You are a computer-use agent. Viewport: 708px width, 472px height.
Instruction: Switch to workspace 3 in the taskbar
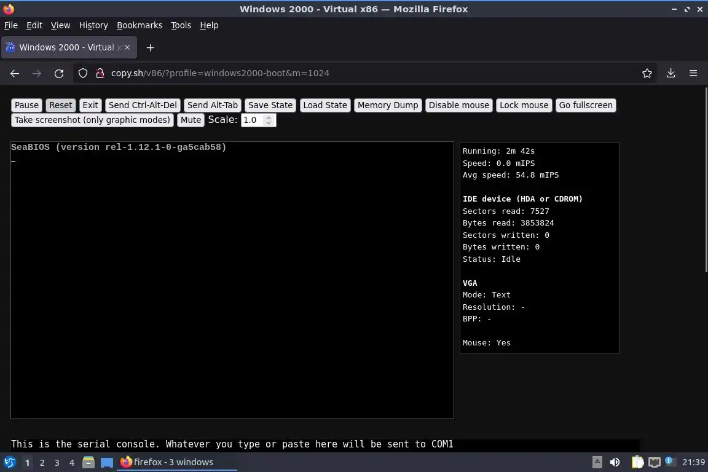(x=57, y=463)
